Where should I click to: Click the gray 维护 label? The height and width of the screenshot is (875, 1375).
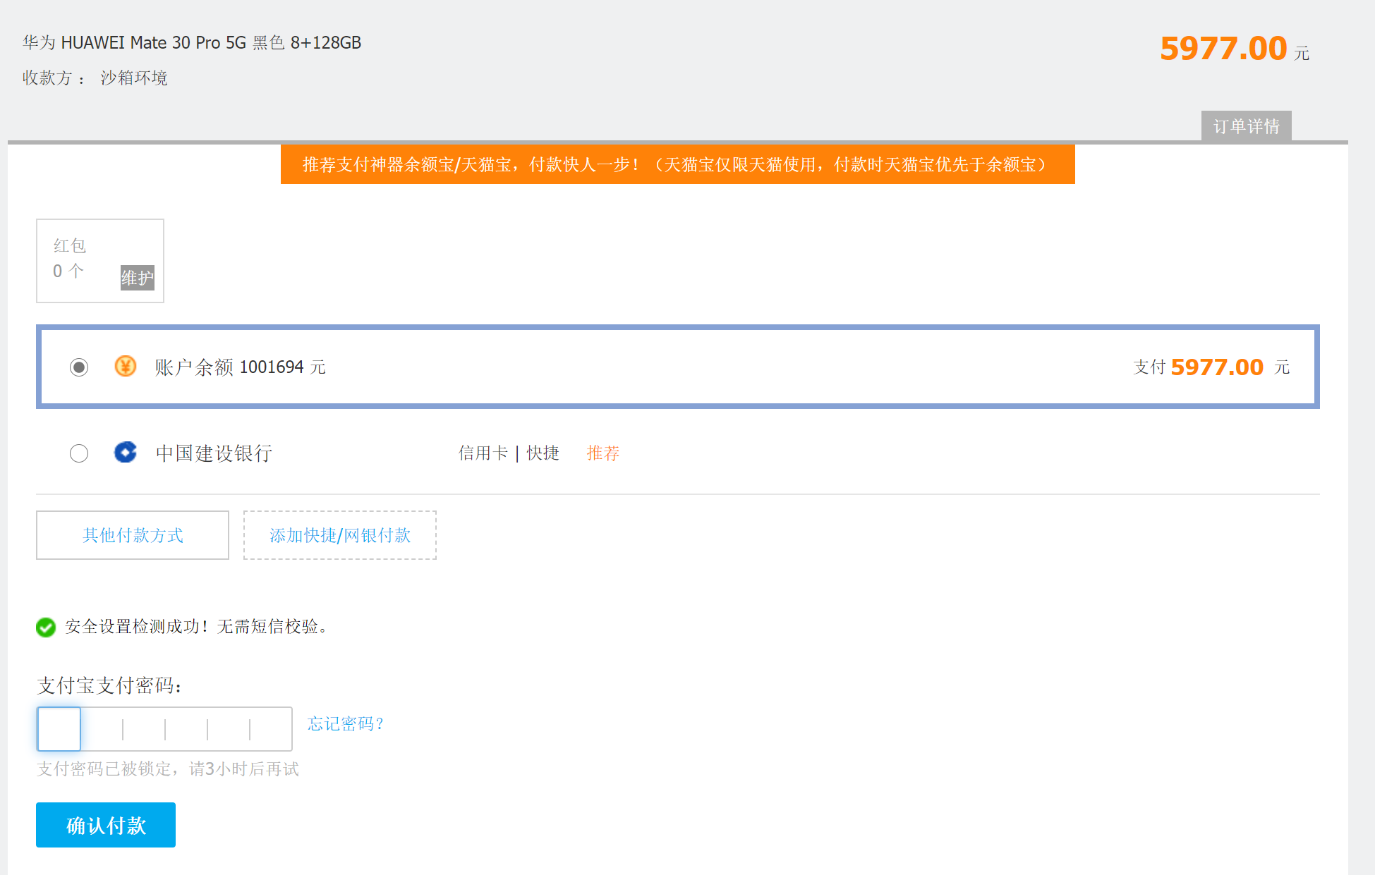[137, 278]
